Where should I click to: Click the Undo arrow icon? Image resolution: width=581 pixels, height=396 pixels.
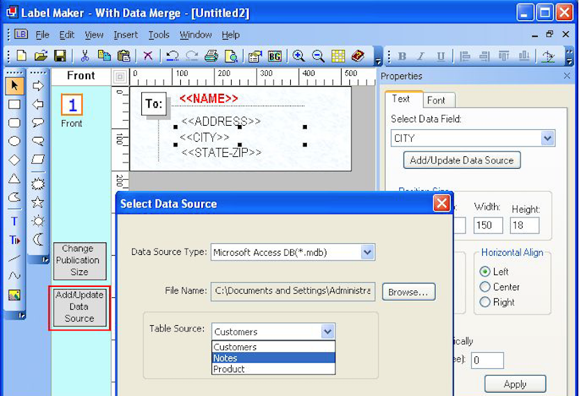pos(173,56)
